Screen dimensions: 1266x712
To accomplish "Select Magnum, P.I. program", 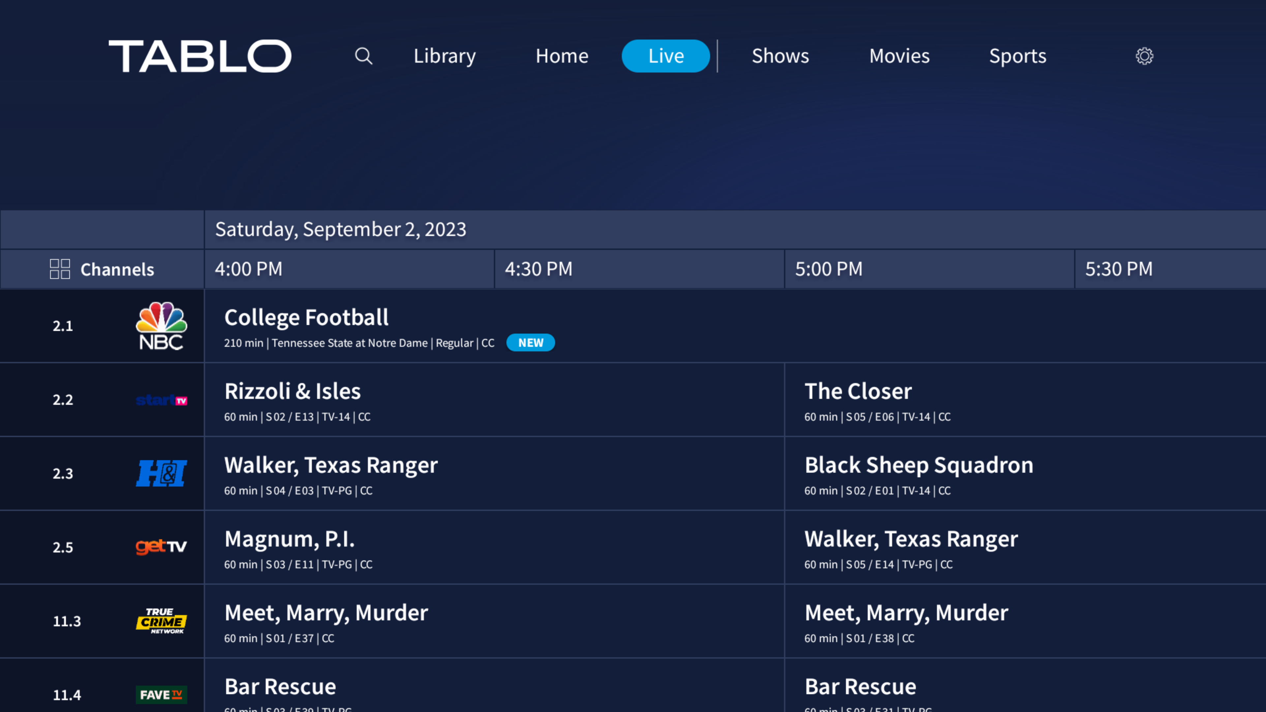I will pos(495,548).
